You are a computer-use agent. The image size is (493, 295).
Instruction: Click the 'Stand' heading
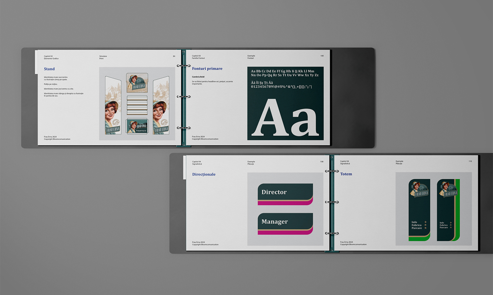point(49,69)
